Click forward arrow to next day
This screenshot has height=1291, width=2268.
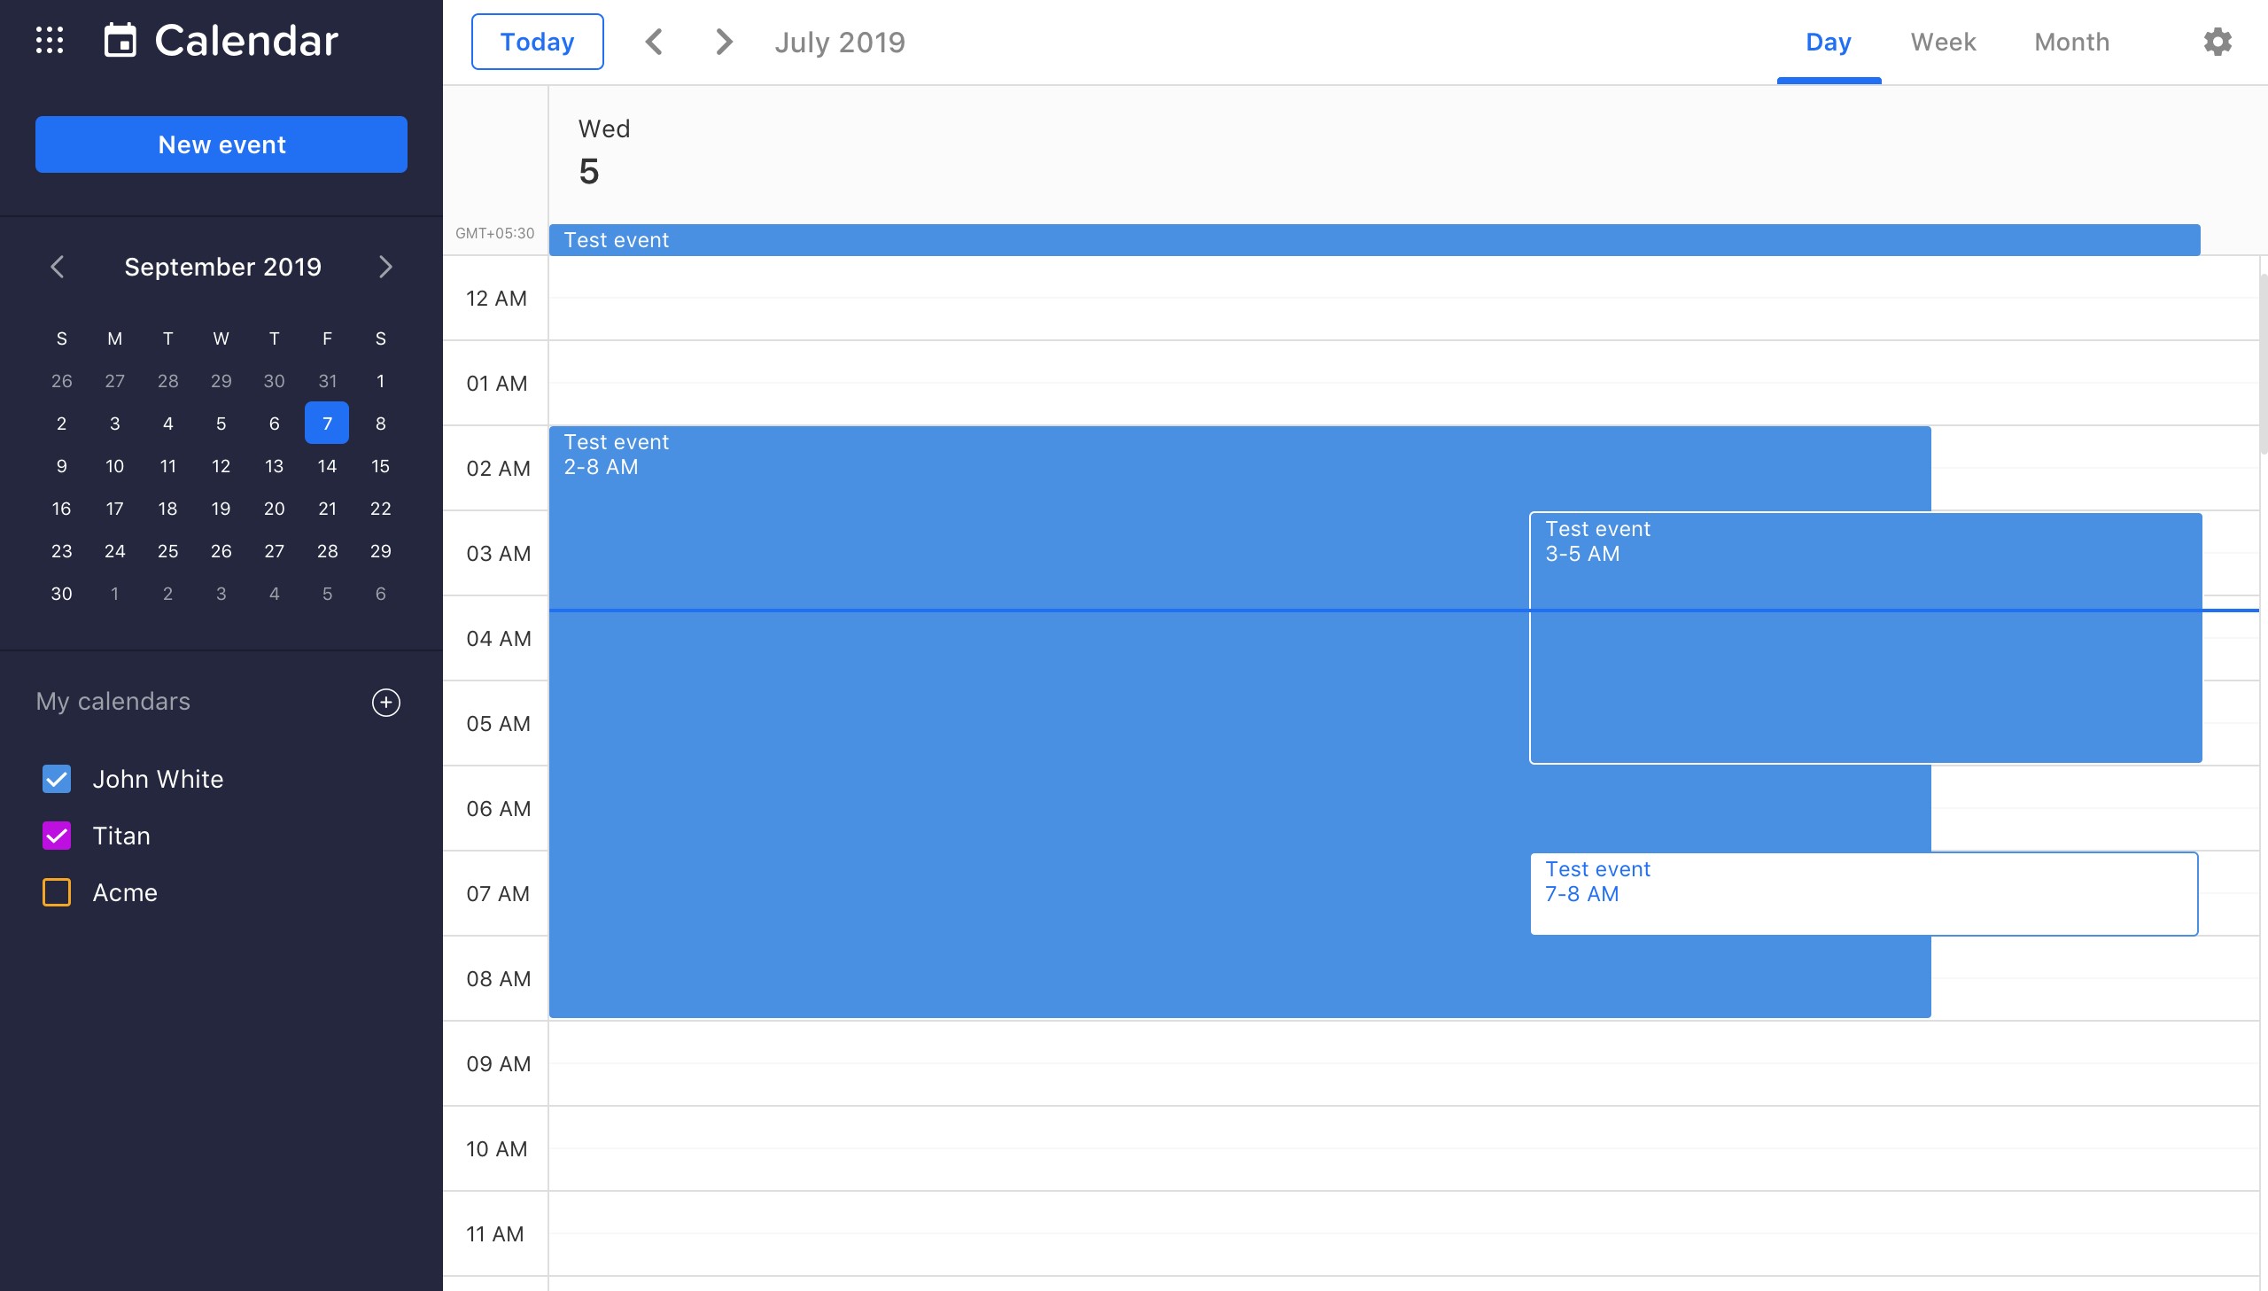(721, 42)
